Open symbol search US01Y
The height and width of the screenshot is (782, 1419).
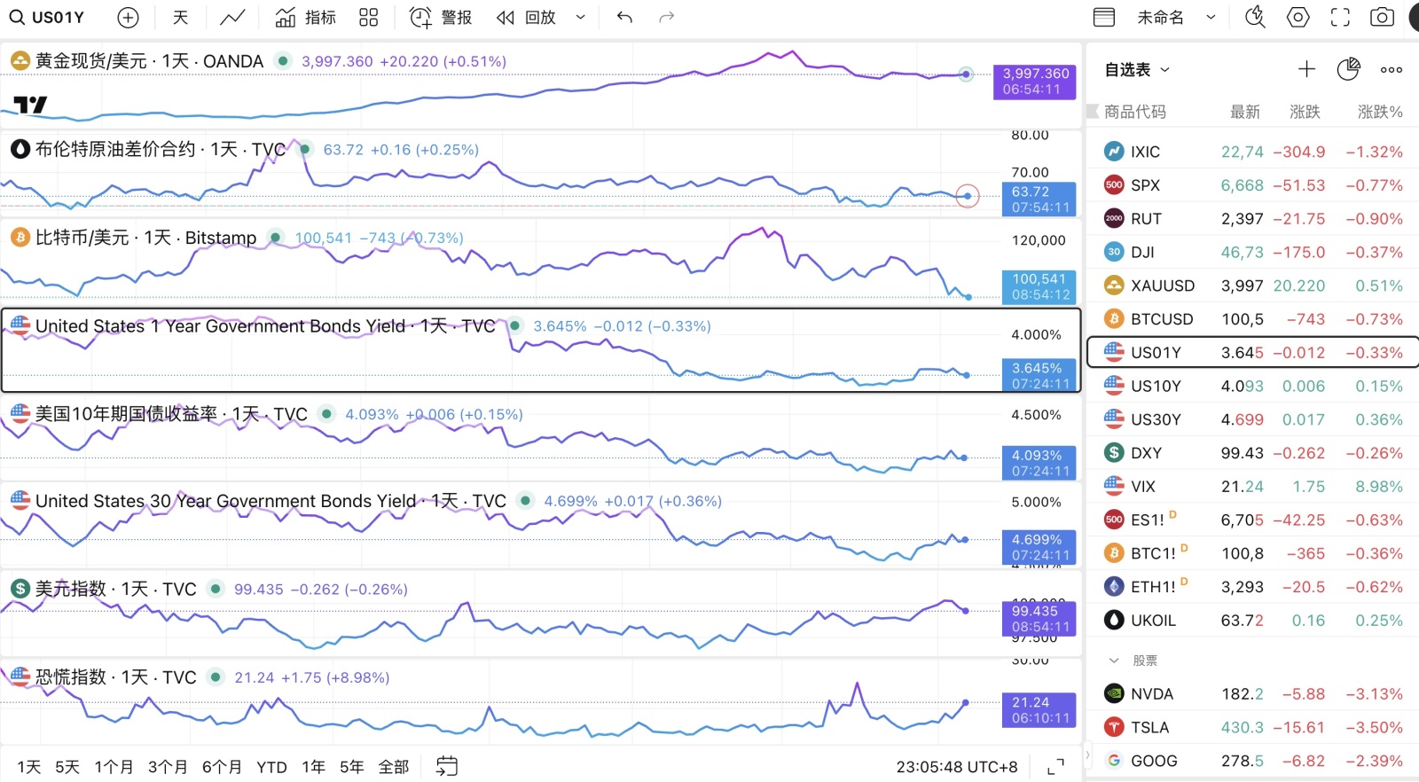tap(47, 17)
